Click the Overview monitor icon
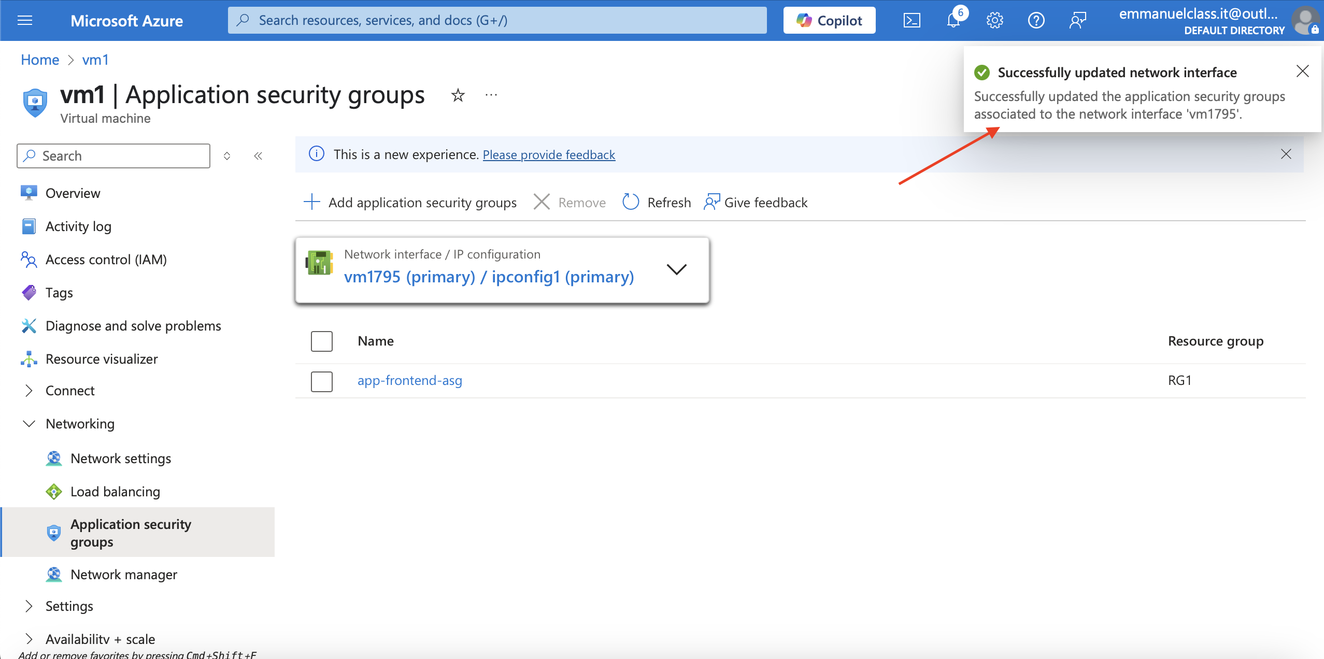 click(29, 193)
